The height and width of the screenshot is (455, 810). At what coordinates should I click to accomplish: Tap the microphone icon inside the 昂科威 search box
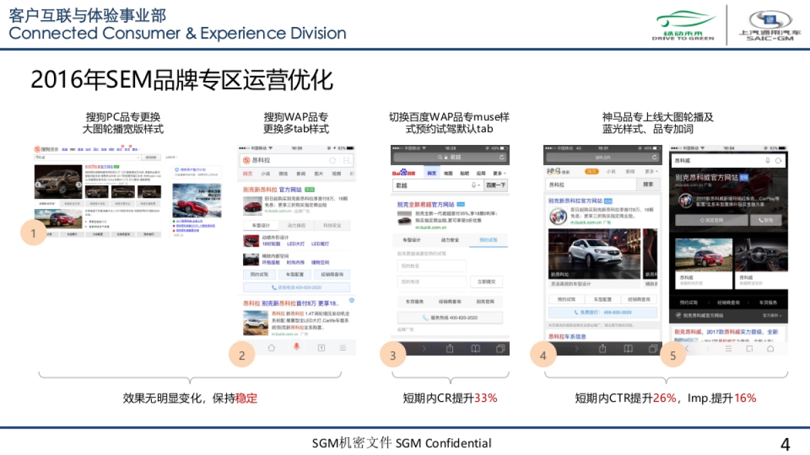pos(769,159)
